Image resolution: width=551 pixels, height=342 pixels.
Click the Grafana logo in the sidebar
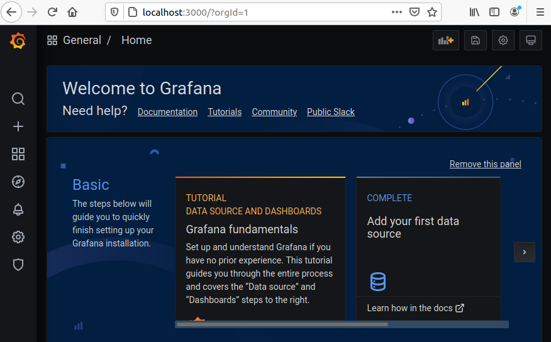click(x=18, y=41)
